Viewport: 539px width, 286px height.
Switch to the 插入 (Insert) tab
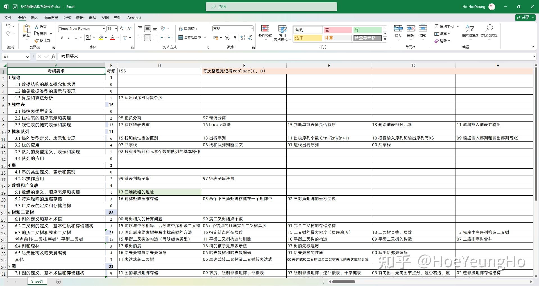click(x=34, y=18)
